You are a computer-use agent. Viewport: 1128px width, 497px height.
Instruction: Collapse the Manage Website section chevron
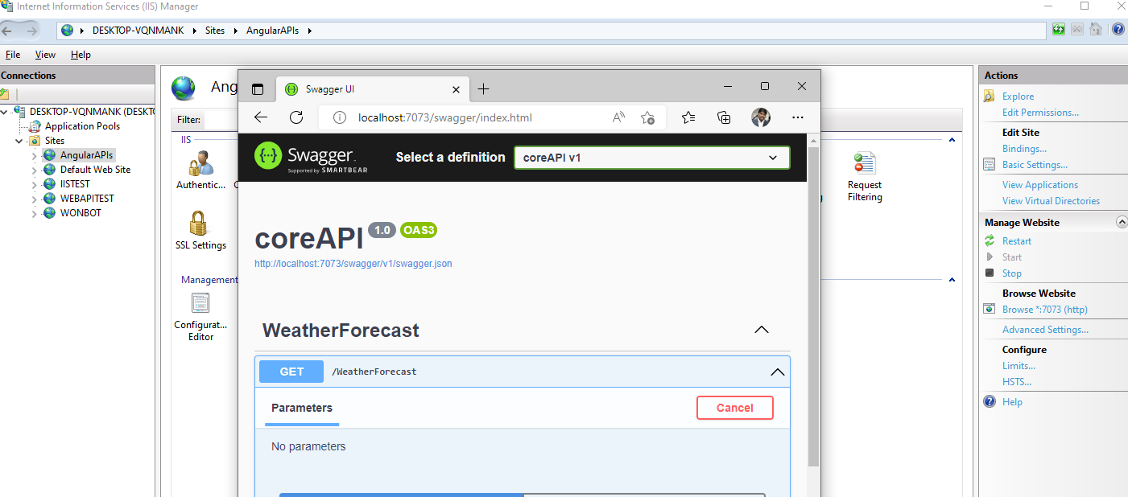(x=1121, y=222)
